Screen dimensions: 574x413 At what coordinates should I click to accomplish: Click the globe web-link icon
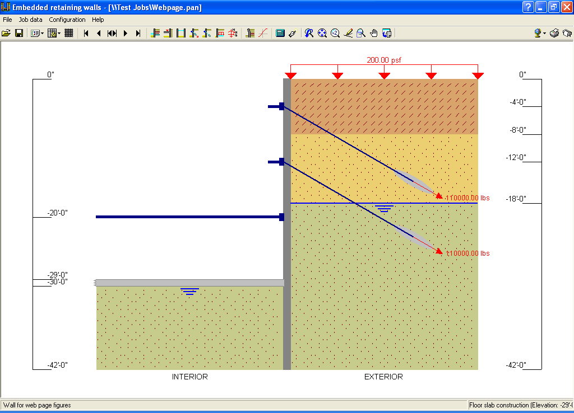pyautogui.click(x=538, y=33)
